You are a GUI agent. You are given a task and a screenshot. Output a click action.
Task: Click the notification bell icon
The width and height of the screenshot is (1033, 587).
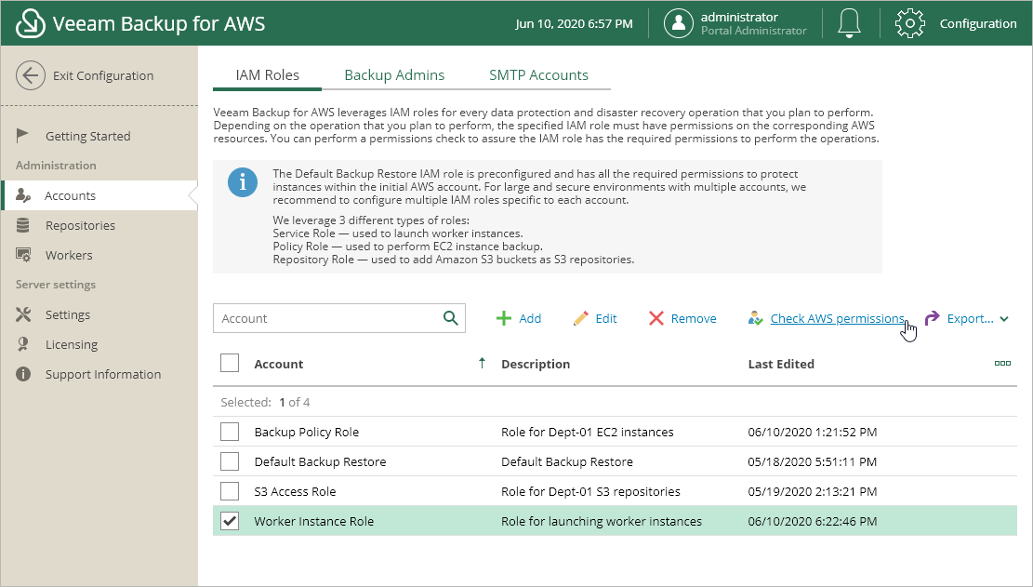[848, 23]
